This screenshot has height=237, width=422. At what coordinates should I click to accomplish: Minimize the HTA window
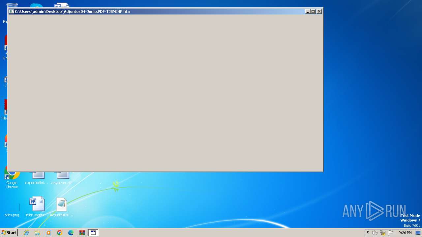pyautogui.click(x=308, y=12)
